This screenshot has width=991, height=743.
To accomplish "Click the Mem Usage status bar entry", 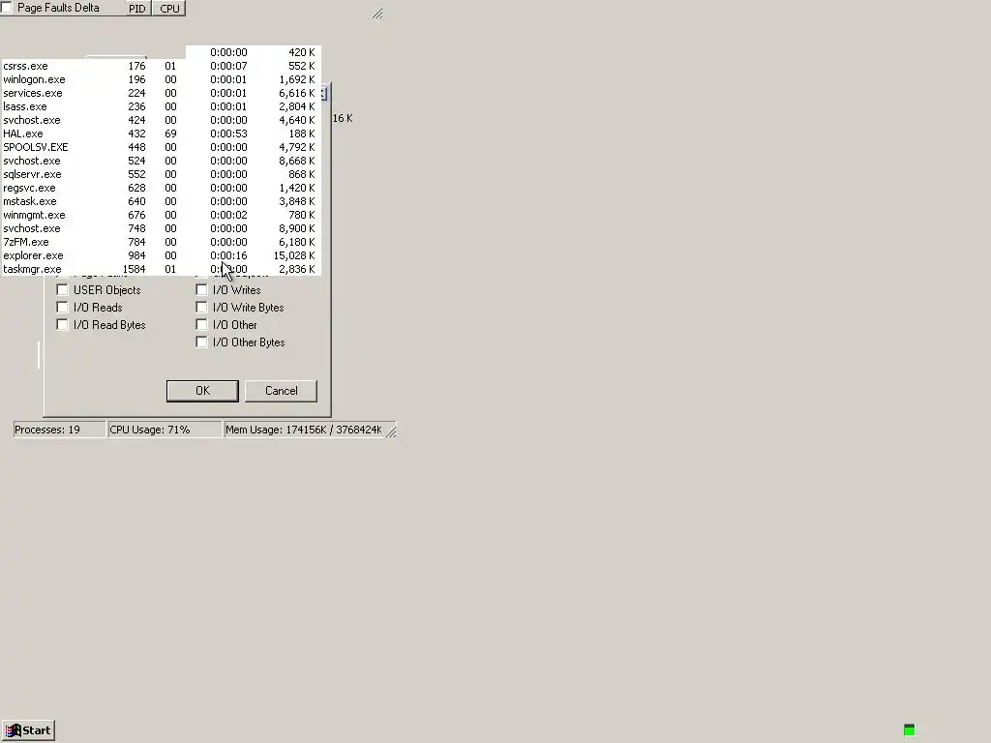I will (x=304, y=430).
